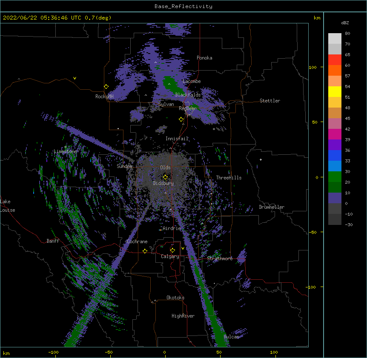Viewport: 367px width, 358px height.
Task: Click the Calgary city label
Action: 170,256
